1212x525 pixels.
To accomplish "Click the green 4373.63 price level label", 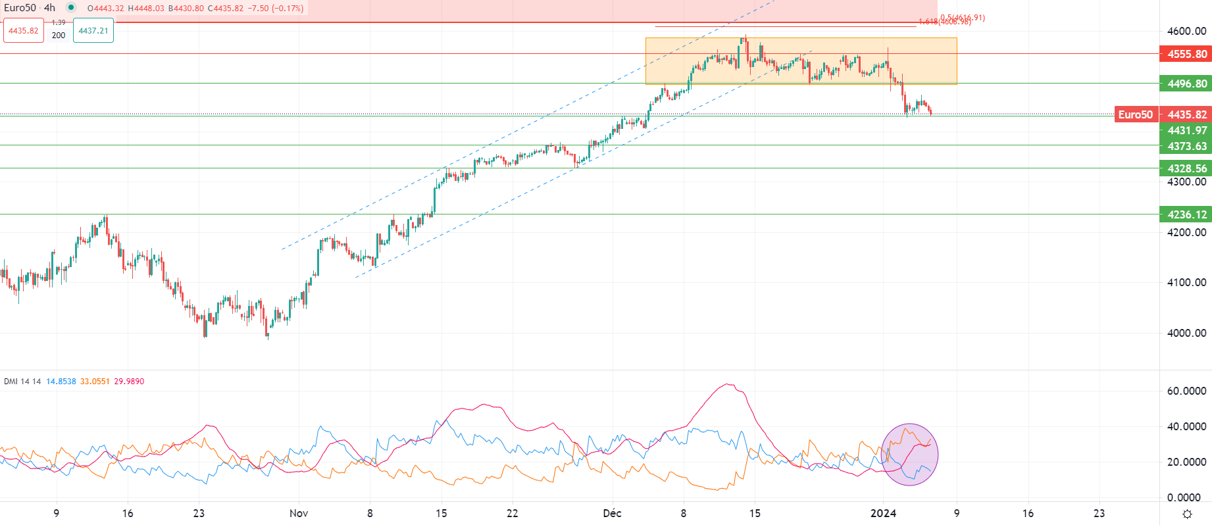I will pyautogui.click(x=1186, y=146).
